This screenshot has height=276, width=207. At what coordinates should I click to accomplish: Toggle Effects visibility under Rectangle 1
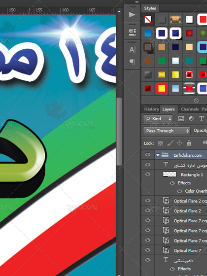point(172,183)
